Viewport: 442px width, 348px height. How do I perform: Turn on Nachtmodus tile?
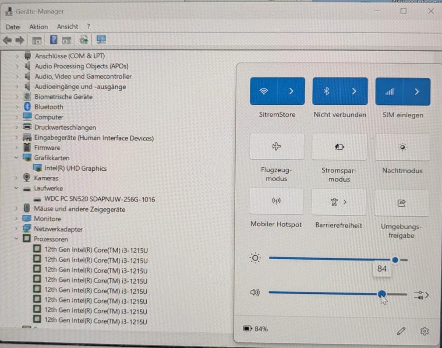point(402,147)
